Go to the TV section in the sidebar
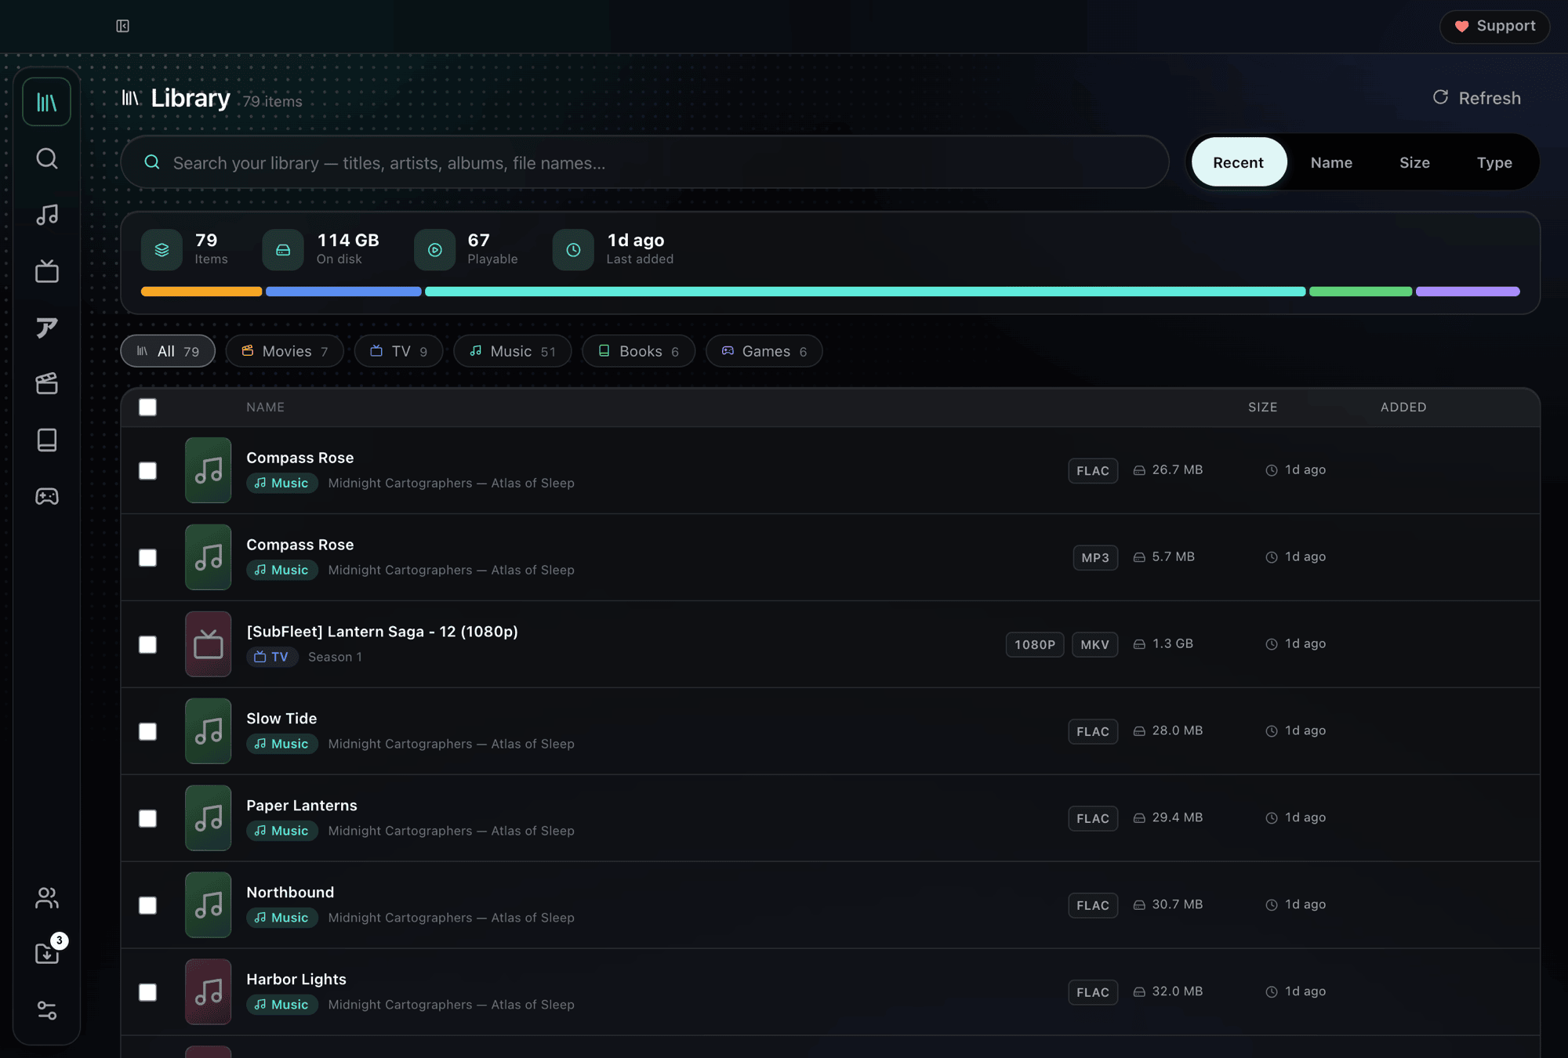 [x=47, y=271]
